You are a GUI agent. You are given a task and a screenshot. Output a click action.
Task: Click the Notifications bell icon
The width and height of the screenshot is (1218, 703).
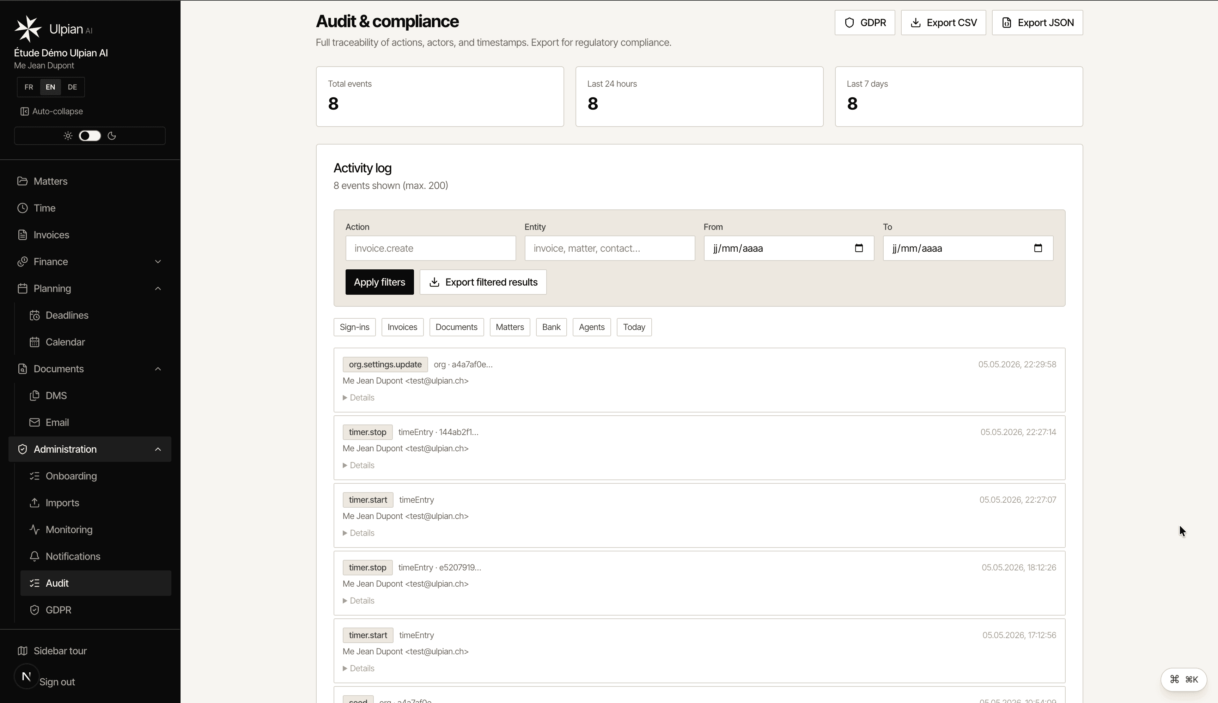tap(34, 556)
